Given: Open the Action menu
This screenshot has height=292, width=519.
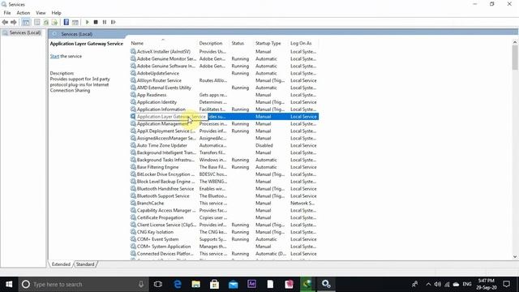Looking at the screenshot, I should (x=24, y=13).
